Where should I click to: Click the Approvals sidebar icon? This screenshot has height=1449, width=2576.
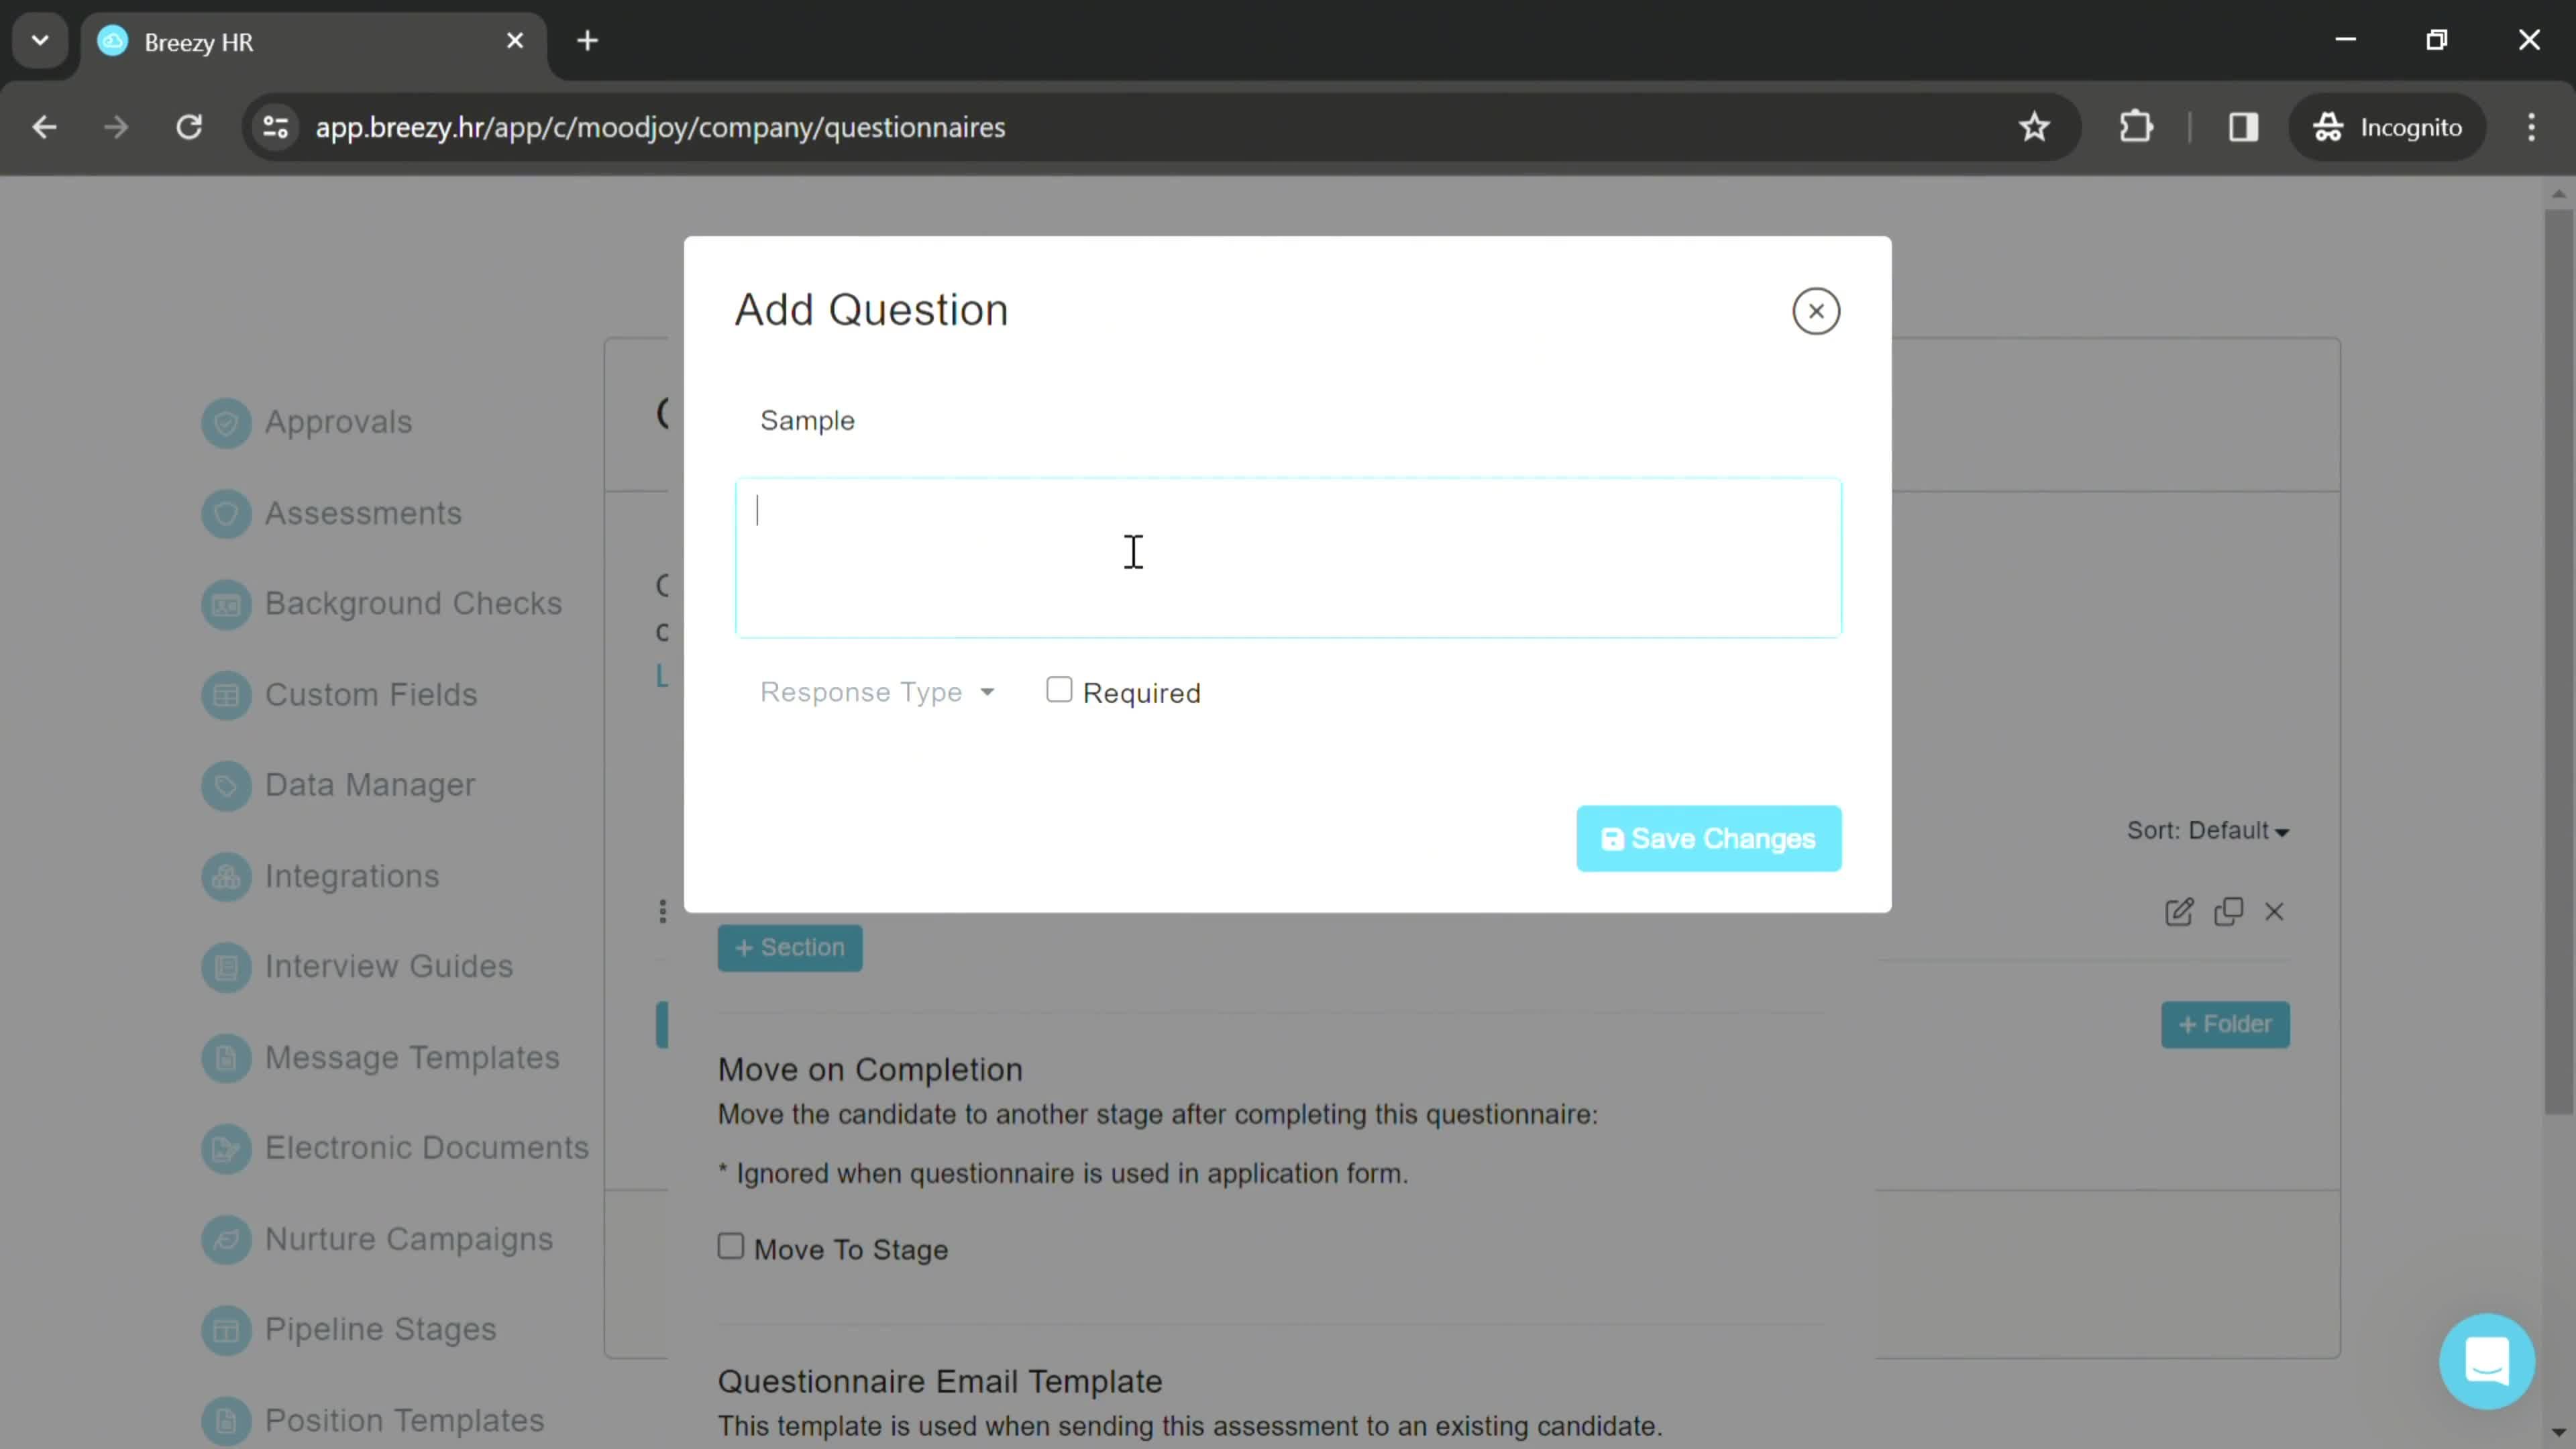pos(228,421)
